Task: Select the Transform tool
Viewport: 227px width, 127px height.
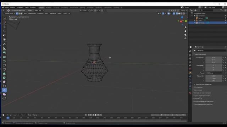Action: [x=4, y=39]
